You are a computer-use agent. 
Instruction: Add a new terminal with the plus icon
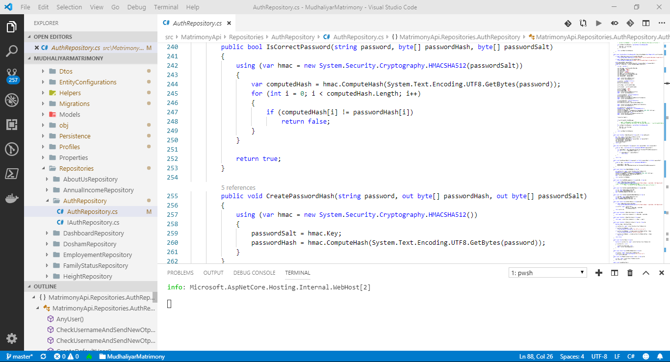pos(599,273)
